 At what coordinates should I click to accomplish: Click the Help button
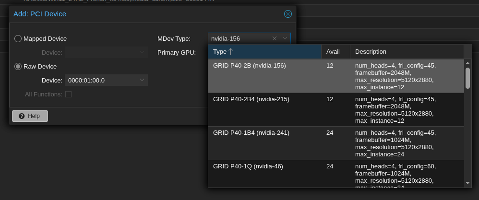pos(30,116)
